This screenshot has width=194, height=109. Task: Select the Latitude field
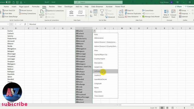105,71
